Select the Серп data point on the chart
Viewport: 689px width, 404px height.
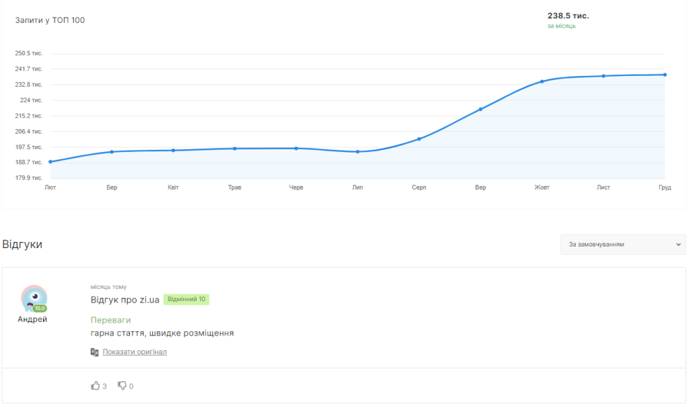point(419,139)
